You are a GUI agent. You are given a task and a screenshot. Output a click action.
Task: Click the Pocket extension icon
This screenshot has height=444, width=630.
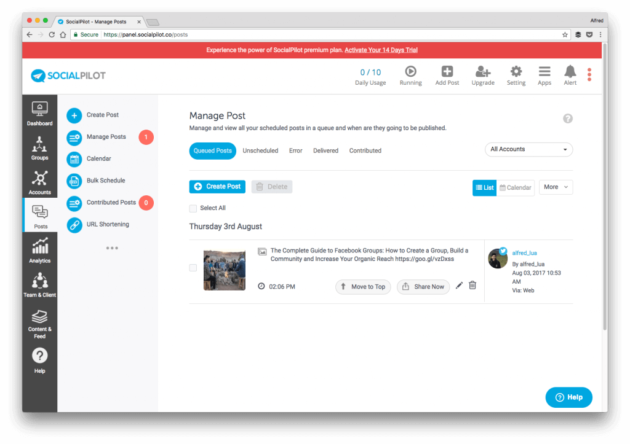click(x=589, y=35)
